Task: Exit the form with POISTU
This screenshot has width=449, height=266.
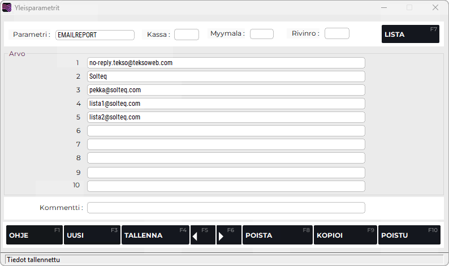Action: click(x=409, y=235)
